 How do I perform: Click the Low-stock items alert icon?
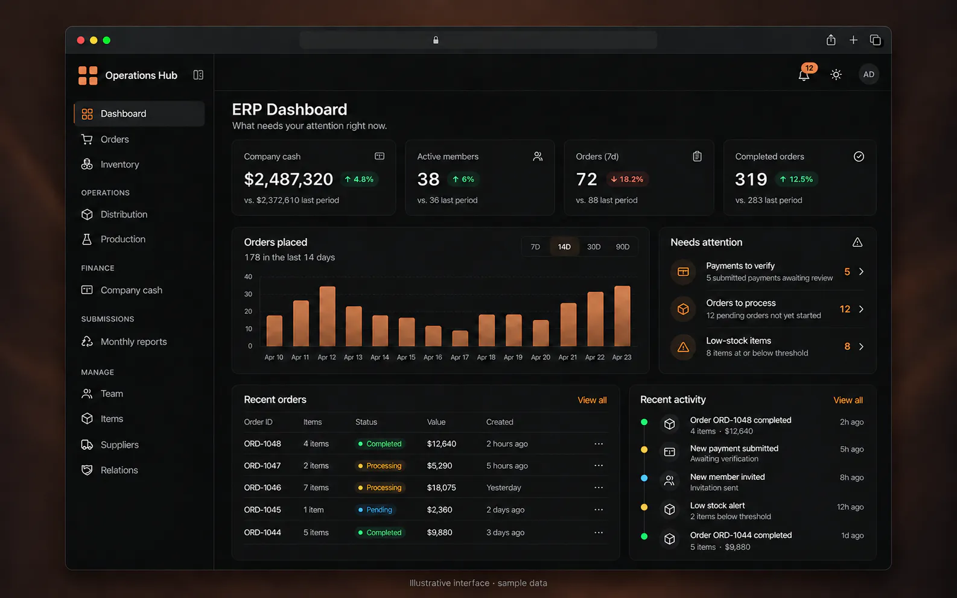click(x=683, y=347)
